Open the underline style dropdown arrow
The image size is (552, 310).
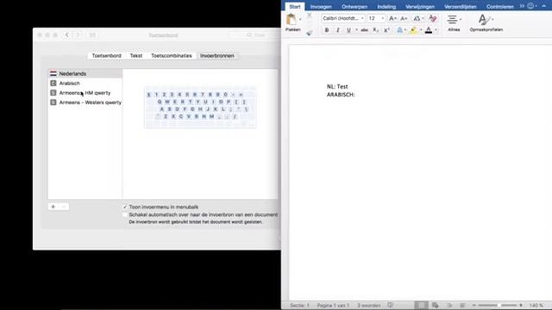pyautogui.click(x=356, y=30)
